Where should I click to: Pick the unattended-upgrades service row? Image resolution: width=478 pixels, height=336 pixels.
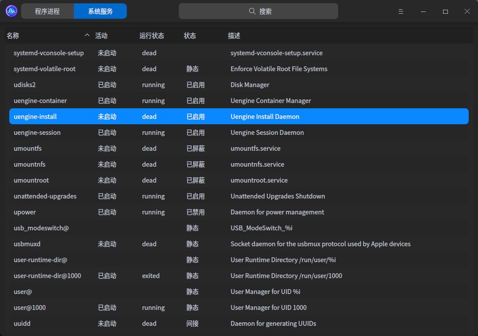point(45,196)
